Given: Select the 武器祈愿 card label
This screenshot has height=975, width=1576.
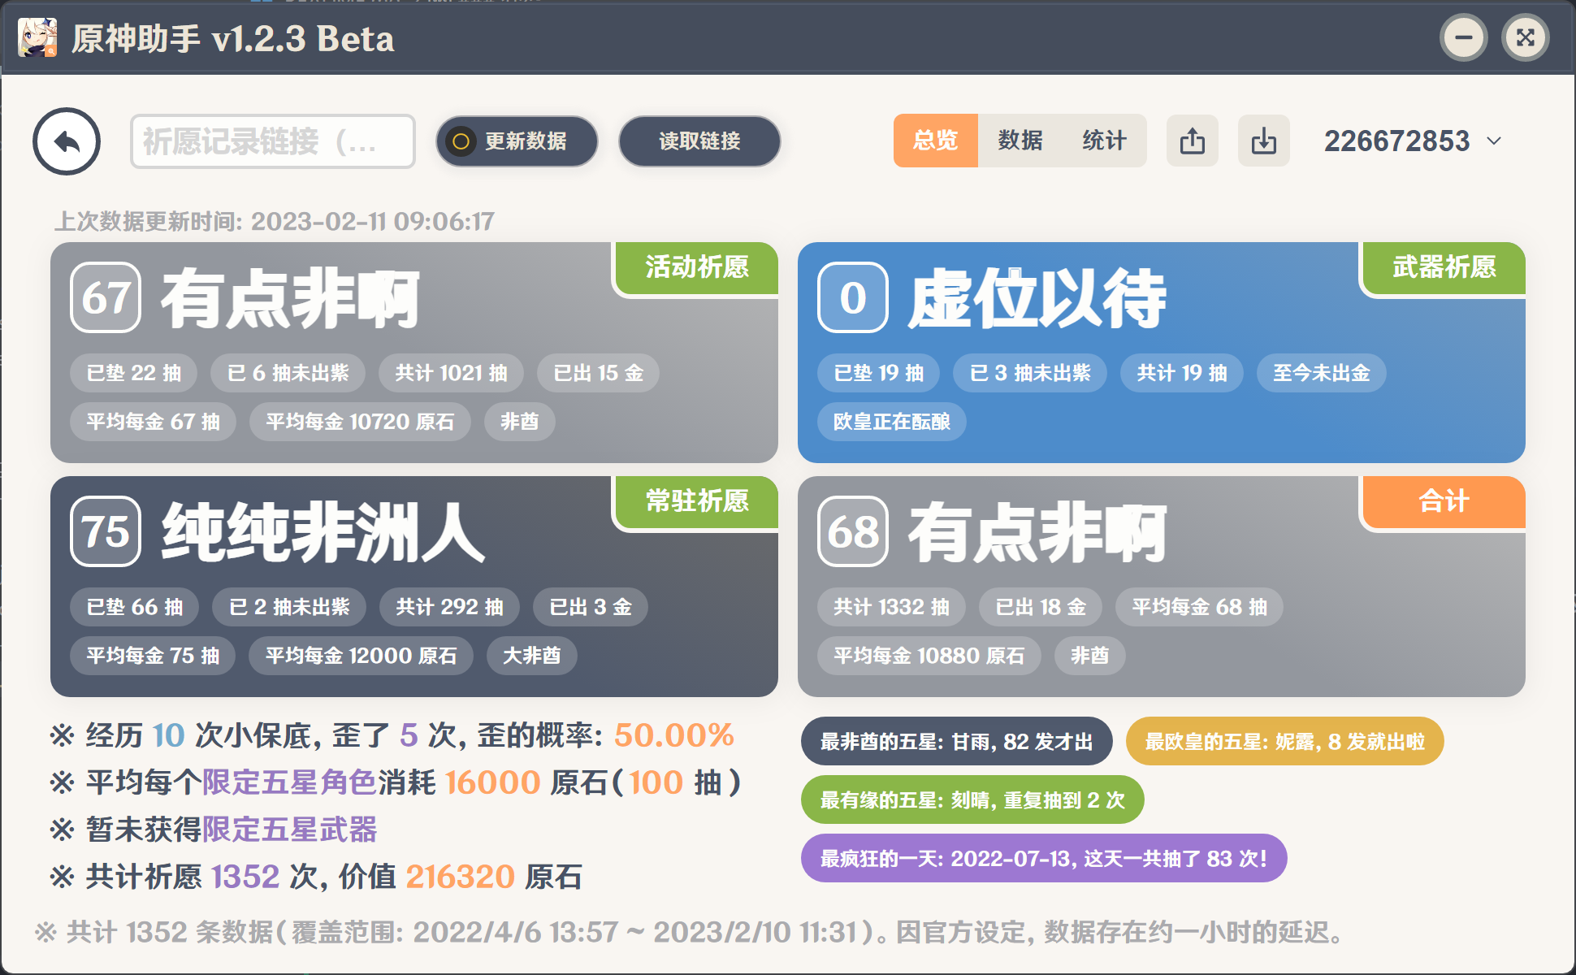Looking at the screenshot, I should click(1444, 267).
